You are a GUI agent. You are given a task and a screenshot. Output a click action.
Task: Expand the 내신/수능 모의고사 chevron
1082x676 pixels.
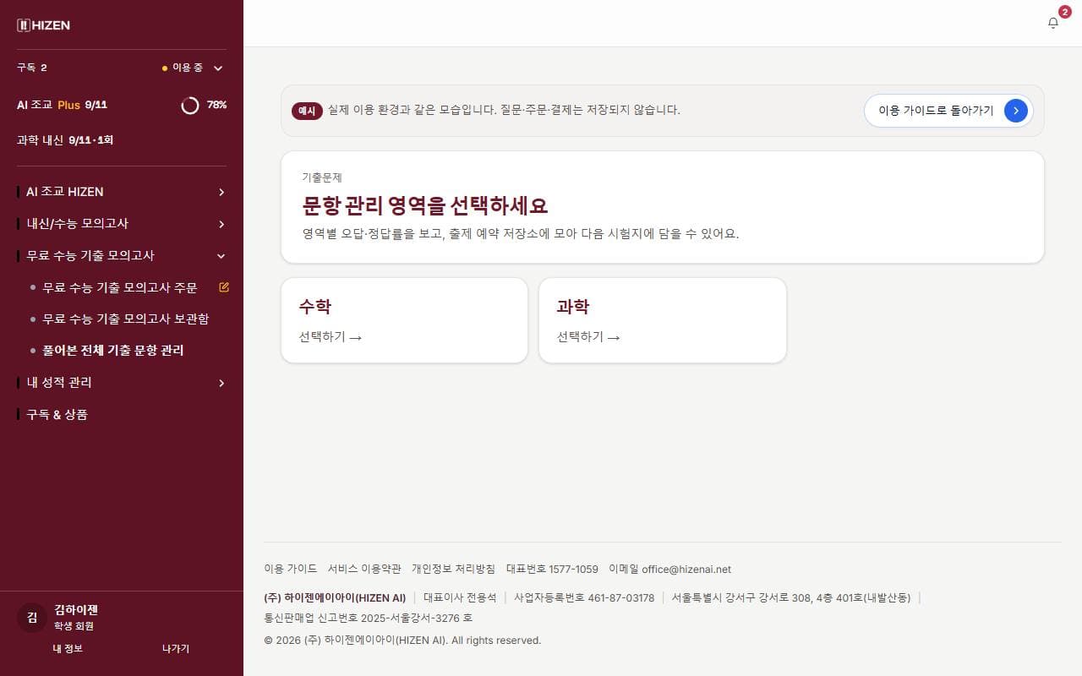(x=221, y=224)
